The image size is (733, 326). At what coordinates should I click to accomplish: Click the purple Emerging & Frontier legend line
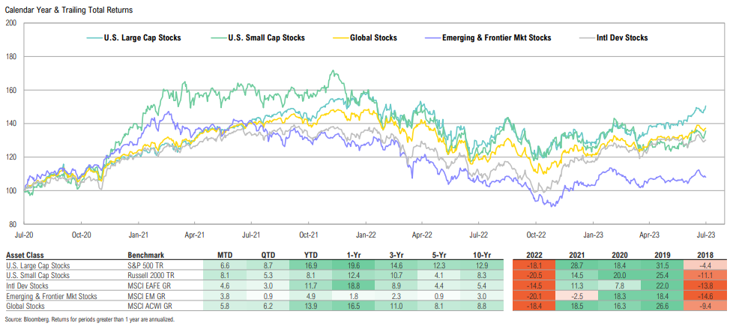tap(437, 37)
